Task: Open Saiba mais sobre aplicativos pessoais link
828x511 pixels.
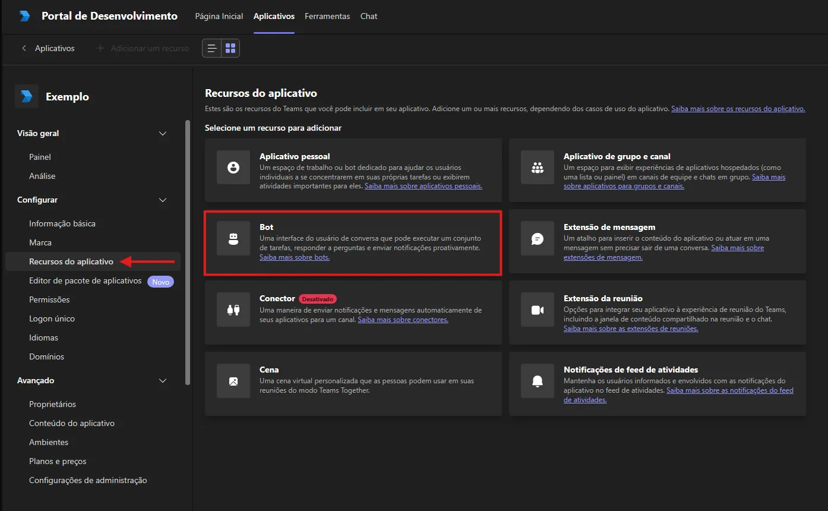Action: (424, 186)
